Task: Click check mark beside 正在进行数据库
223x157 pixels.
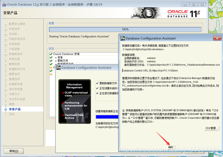Action: point(97,93)
